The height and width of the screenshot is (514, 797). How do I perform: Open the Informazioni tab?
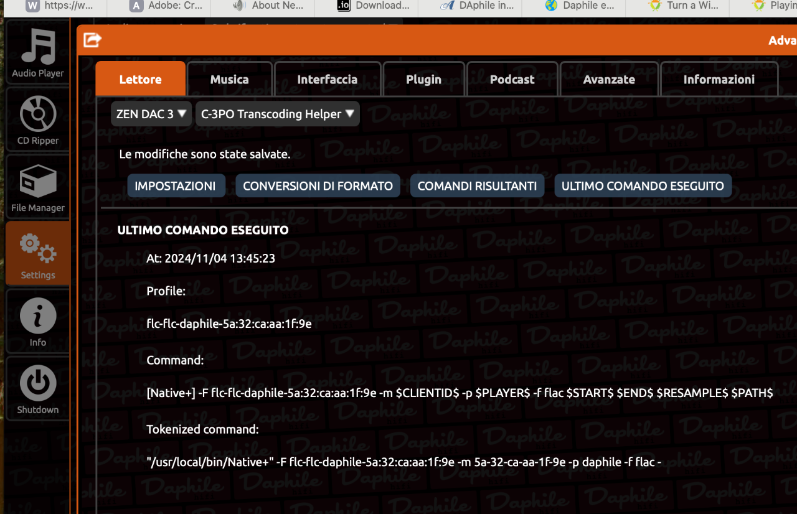719,79
